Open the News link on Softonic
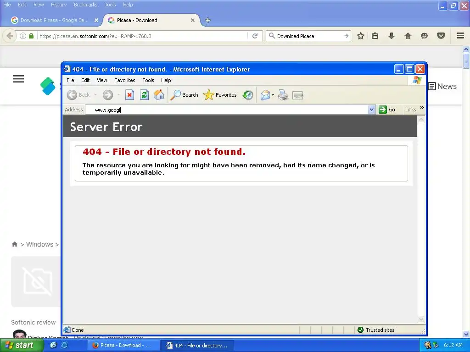Viewport: 470px width, 352px height. tap(442, 86)
